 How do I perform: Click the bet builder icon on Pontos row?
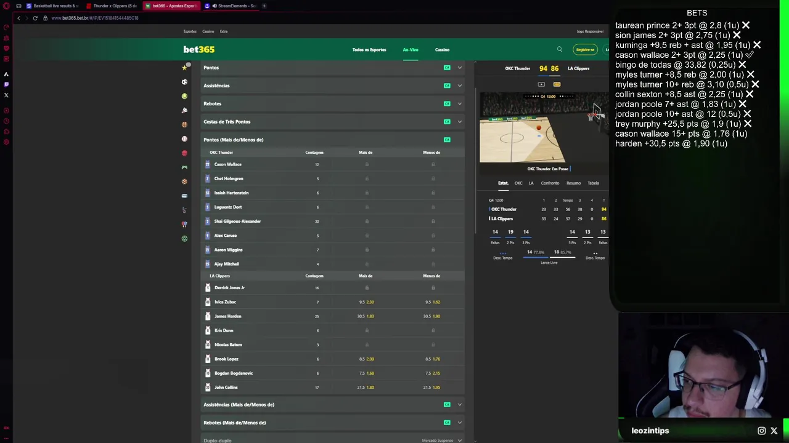point(447,68)
